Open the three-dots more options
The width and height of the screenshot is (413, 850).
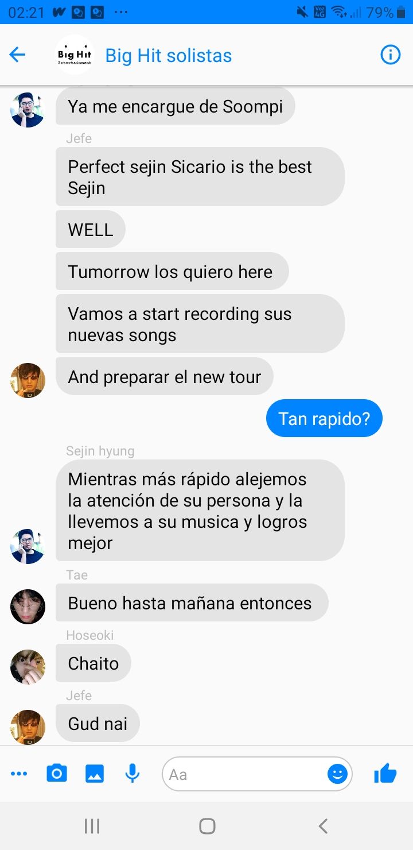coord(19,774)
